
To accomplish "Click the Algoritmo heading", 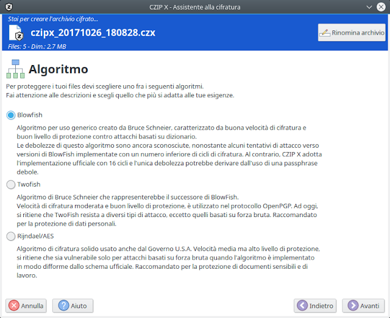I will tap(58, 69).
